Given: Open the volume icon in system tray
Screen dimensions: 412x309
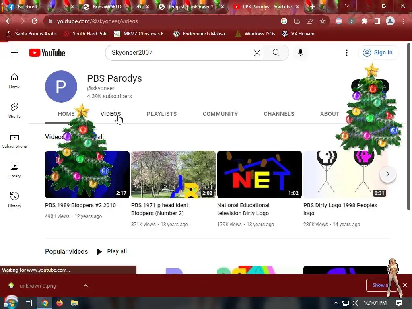Looking at the screenshot, I should 355,303.
